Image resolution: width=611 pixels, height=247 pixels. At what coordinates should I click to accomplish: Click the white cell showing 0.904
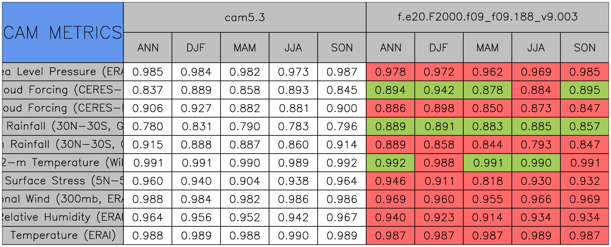(245, 181)
